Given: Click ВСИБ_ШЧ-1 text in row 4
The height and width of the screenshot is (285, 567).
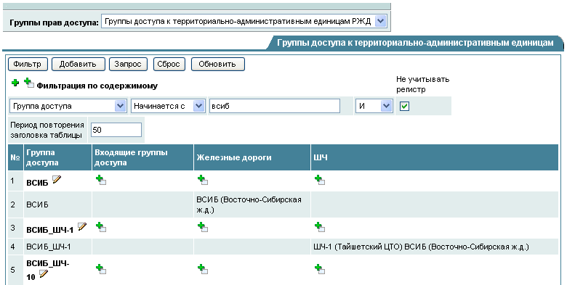Looking at the screenshot, I should [49, 247].
